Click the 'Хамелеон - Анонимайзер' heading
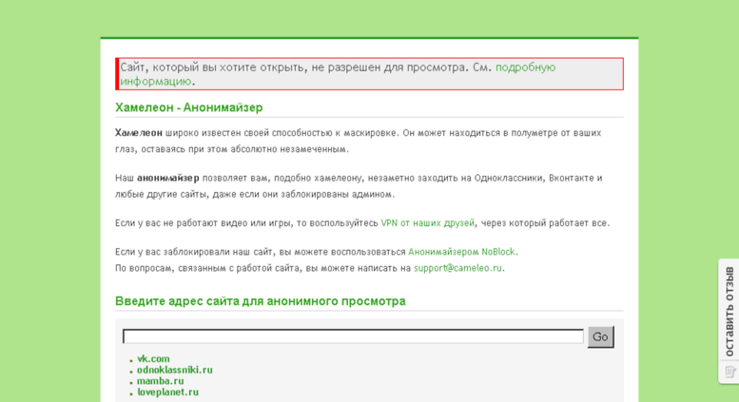 pyautogui.click(x=189, y=107)
